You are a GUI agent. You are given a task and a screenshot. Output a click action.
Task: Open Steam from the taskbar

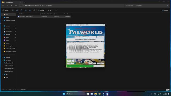[103, 94]
